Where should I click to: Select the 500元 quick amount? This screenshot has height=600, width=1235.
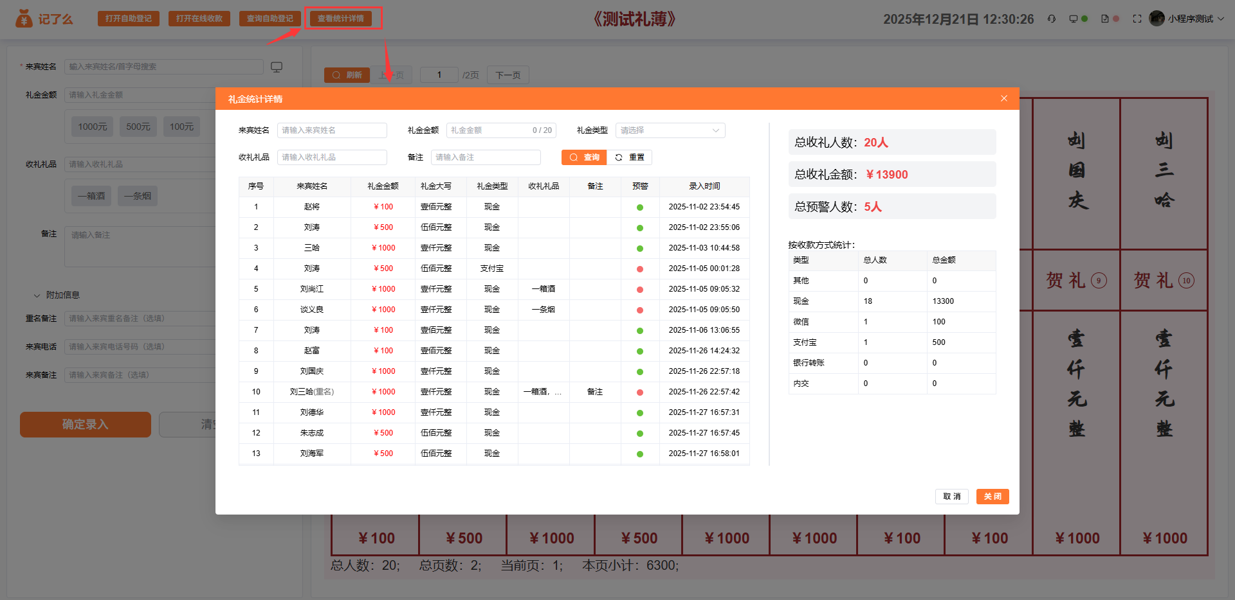pyautogui.click(x=138, y=127)
